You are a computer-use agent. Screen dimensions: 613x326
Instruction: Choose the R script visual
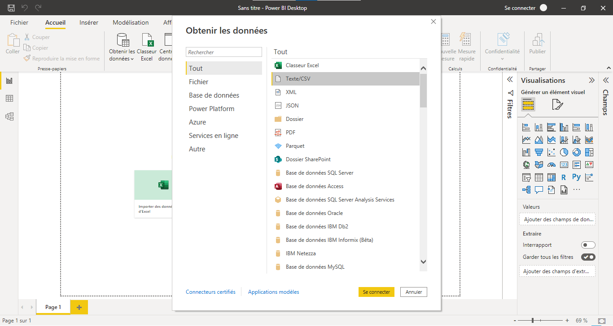[564, 177]
